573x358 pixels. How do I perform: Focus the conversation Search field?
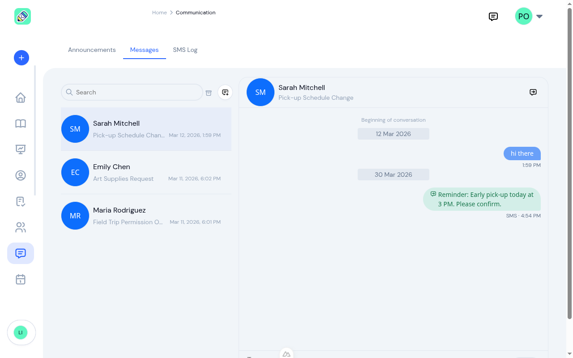132,92
